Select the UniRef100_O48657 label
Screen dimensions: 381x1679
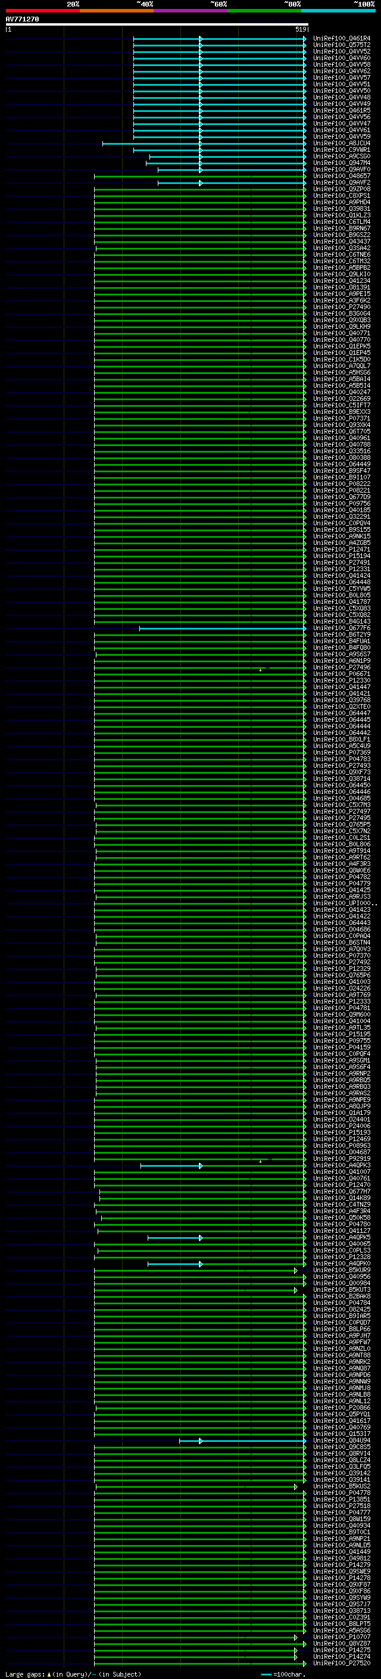(342, 176)
